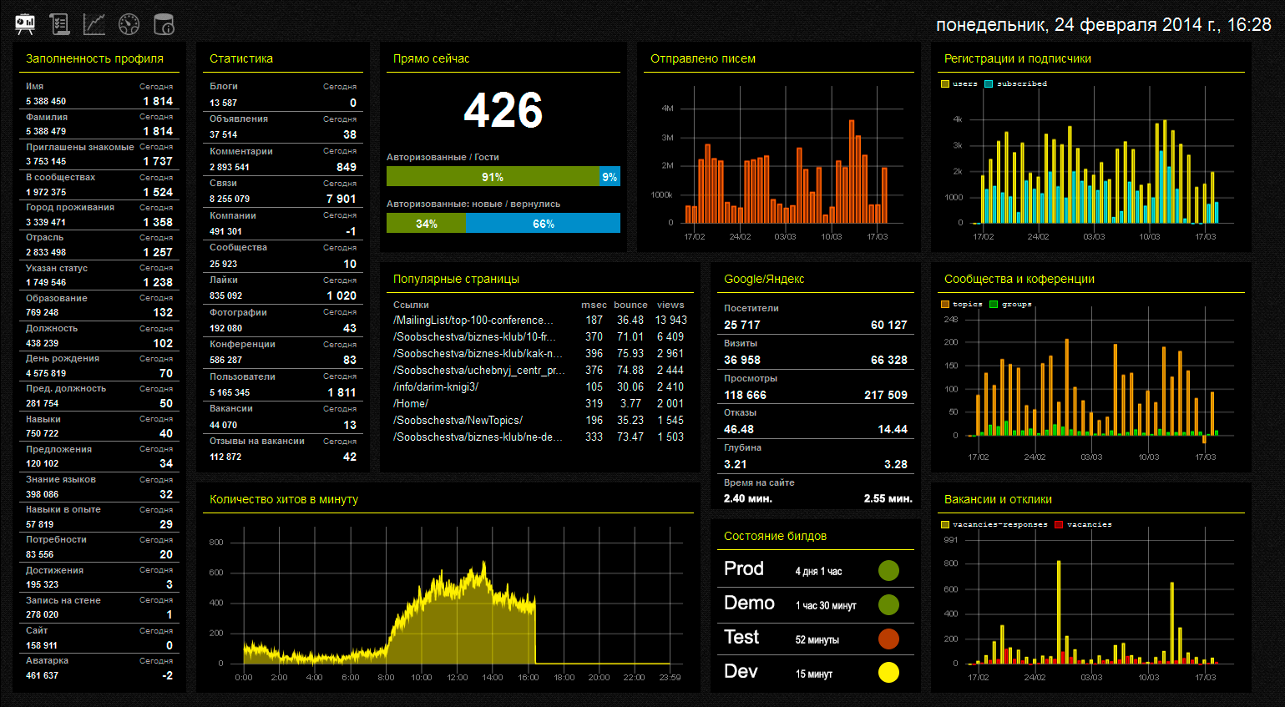Click the bounce column header
Screen dimensions: 1285x707
[x=630, y=305]
